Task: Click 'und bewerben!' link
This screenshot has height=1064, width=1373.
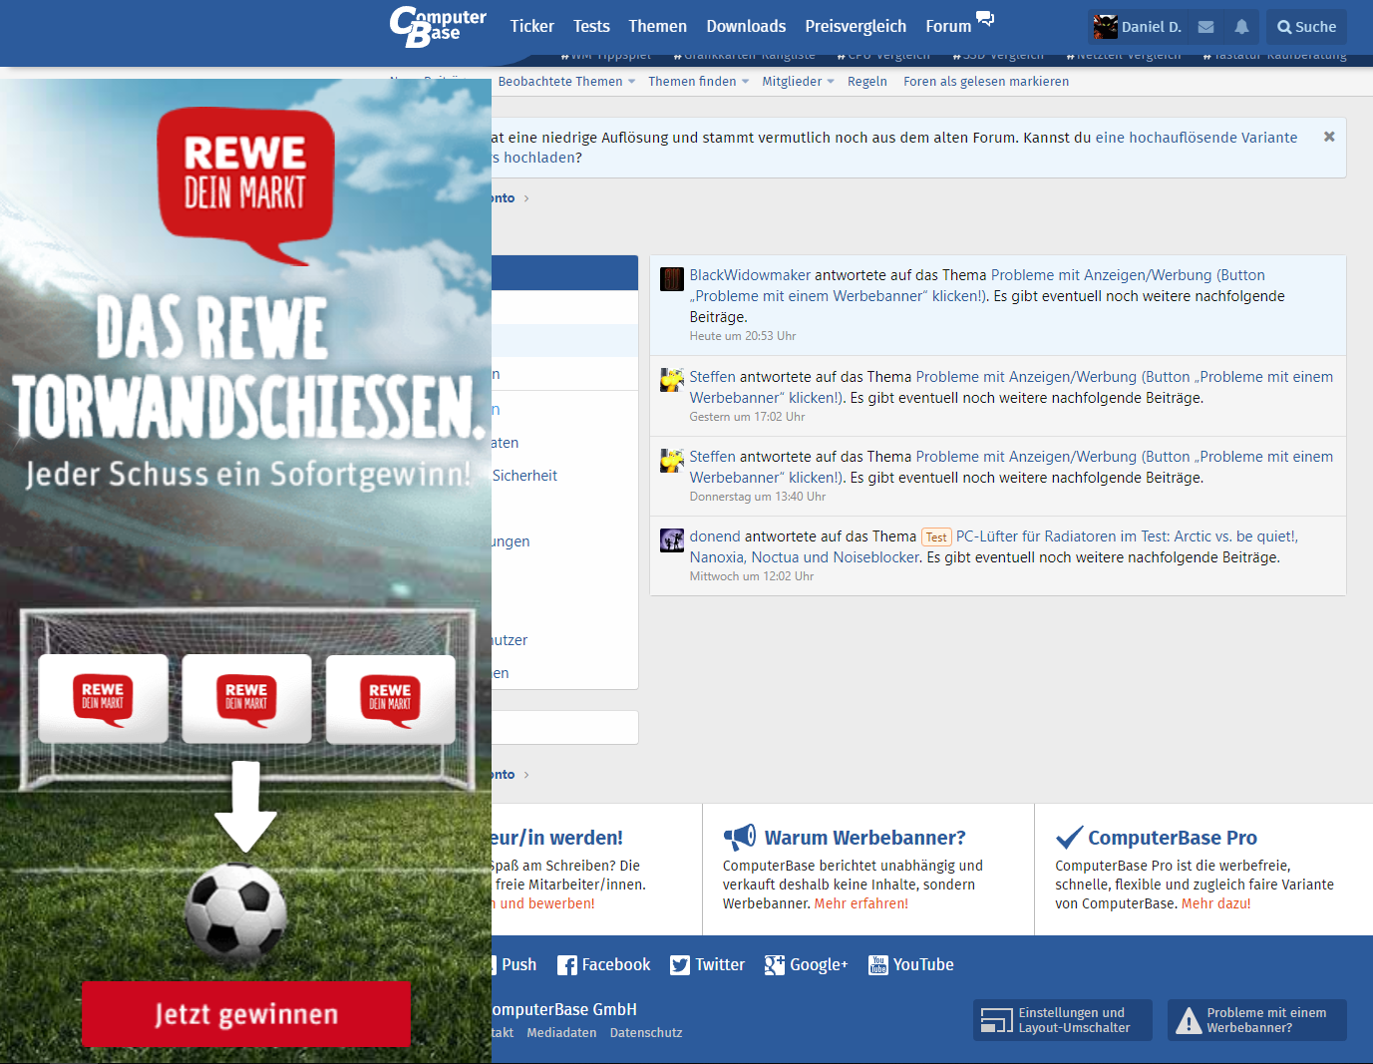Action: click(546, 903)
